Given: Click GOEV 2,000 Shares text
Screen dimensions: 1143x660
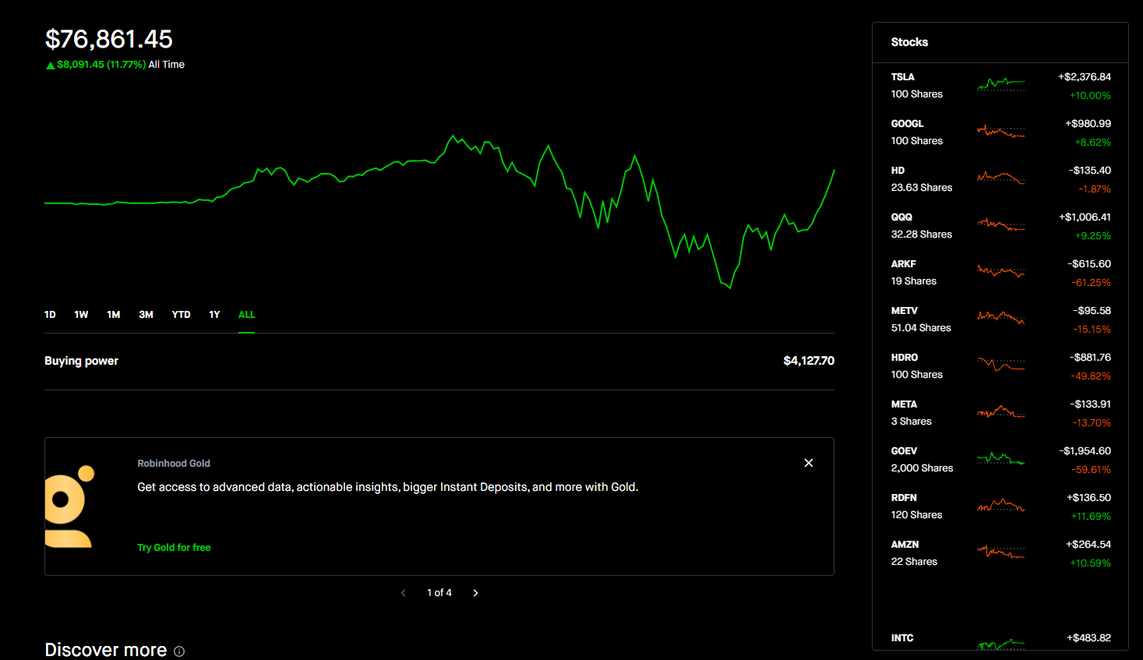Looking at the screenshot, I should coord(922,468).
